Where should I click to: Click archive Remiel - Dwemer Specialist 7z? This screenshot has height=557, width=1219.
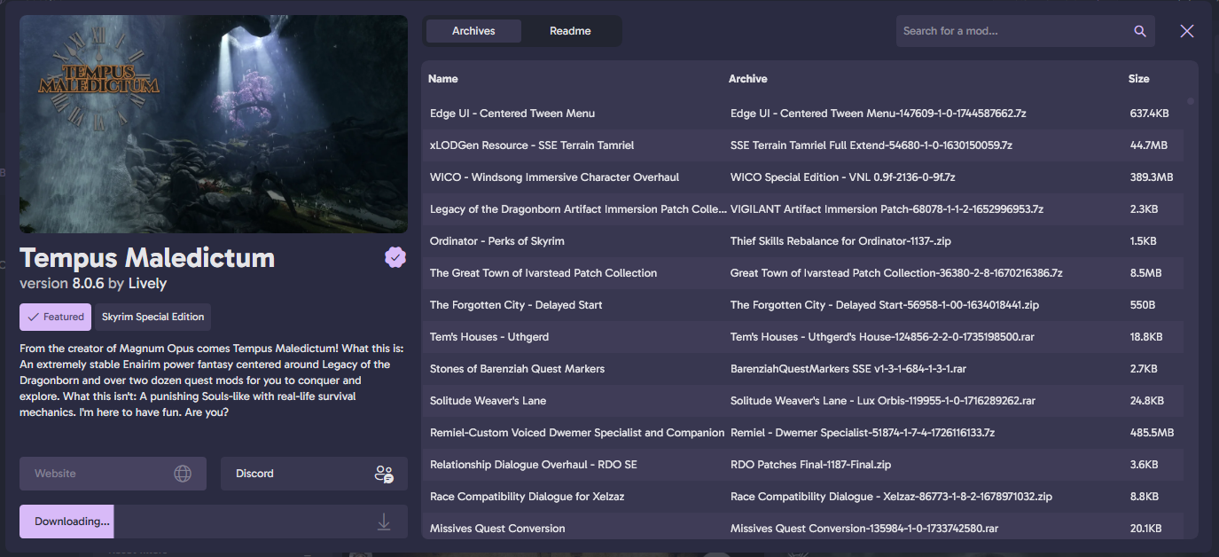point(863,433)
